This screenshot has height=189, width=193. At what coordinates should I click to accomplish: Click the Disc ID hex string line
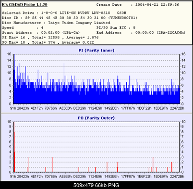pyautogui.click(x=70, y=18)
